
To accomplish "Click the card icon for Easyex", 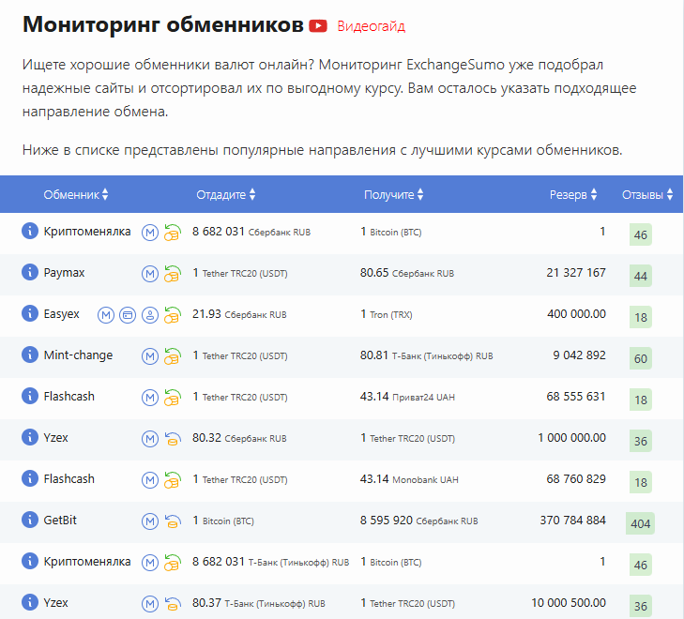I will (x=128, y=315).
